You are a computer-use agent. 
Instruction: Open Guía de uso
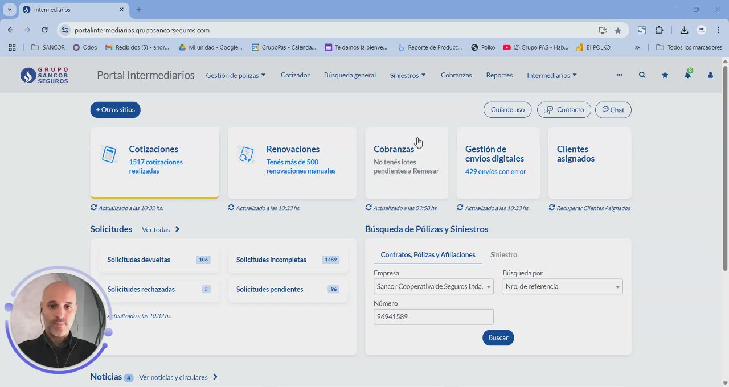tap(507, 110)
